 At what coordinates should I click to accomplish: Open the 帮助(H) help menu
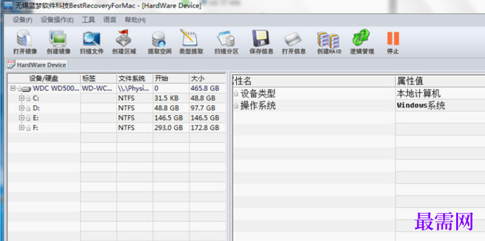click(x=135, y=20)
